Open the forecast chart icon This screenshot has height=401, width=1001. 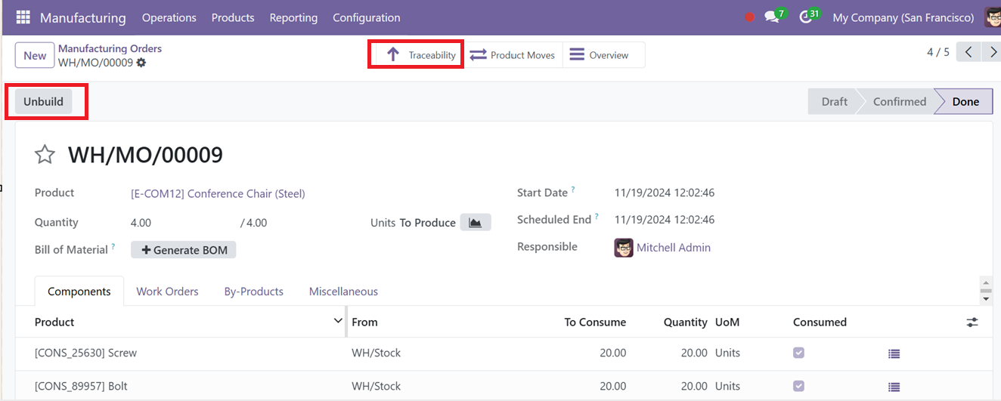[x=476, y=222]
